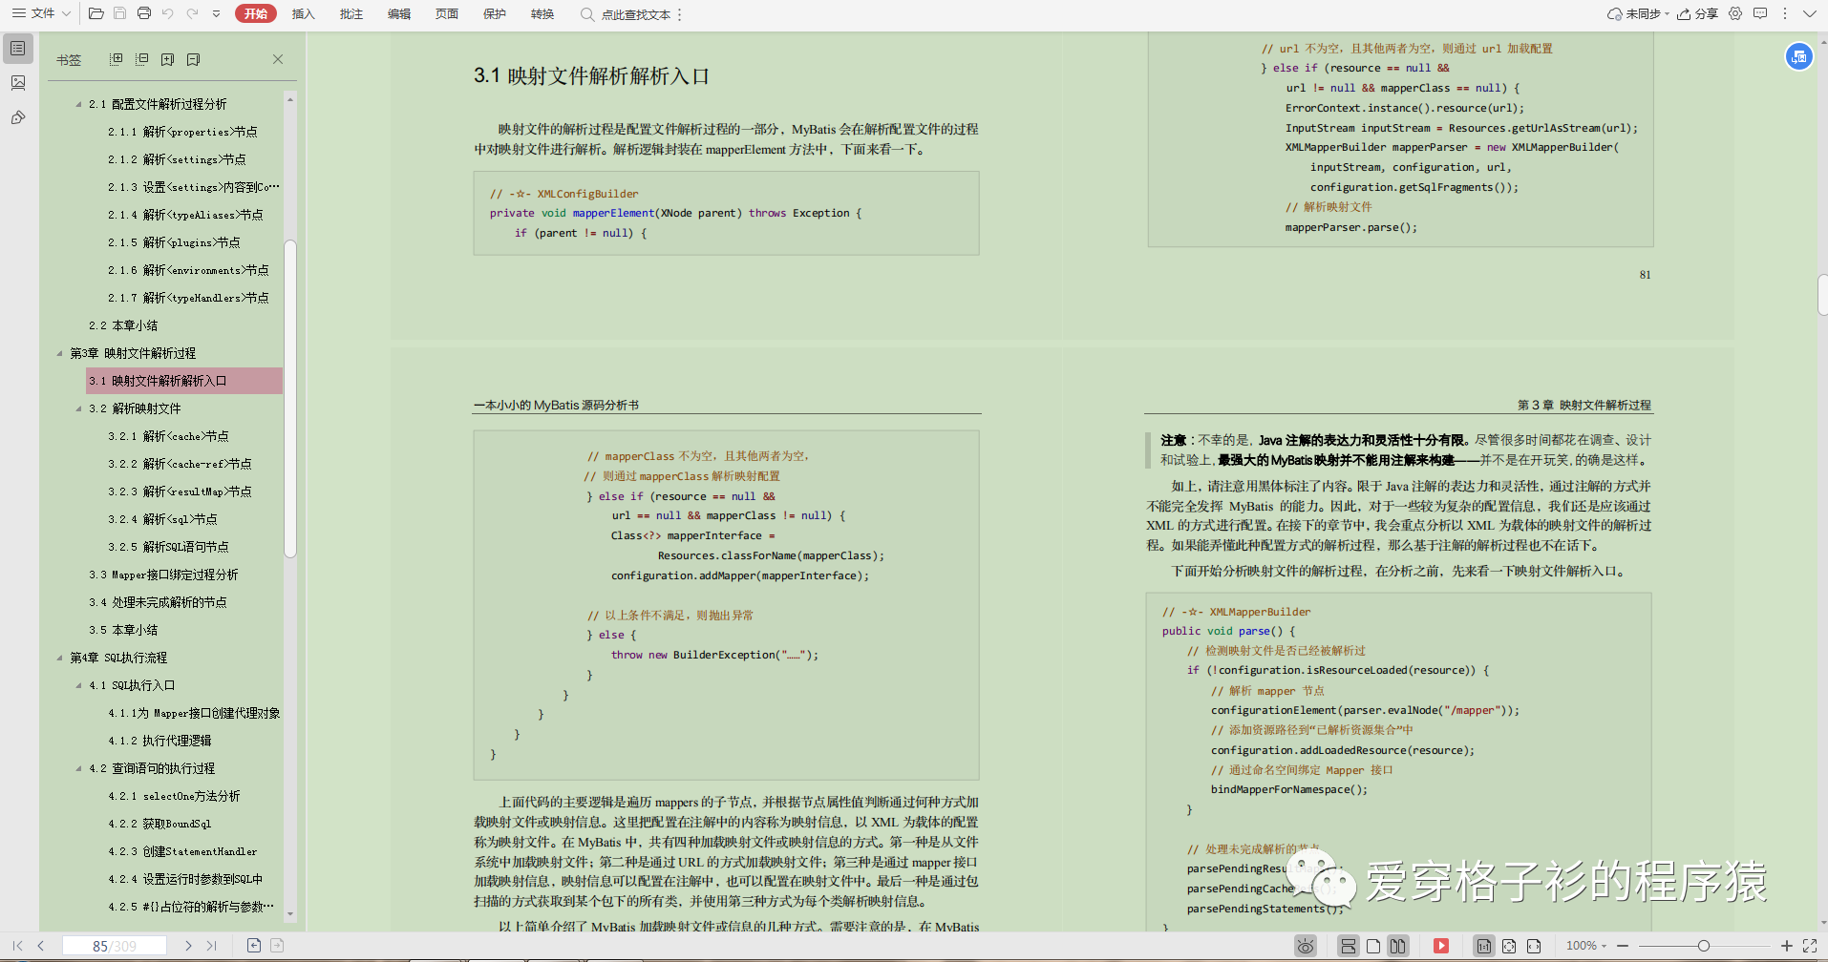Fit the whole page in the window
Viewport: 1828px width, 962px height.
tap(1509, 946)
